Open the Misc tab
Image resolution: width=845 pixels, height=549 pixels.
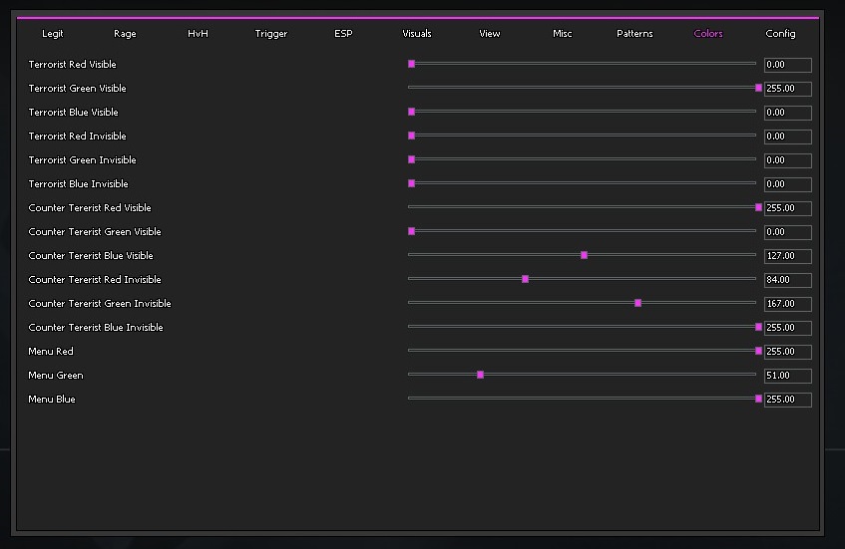point(563,34)
